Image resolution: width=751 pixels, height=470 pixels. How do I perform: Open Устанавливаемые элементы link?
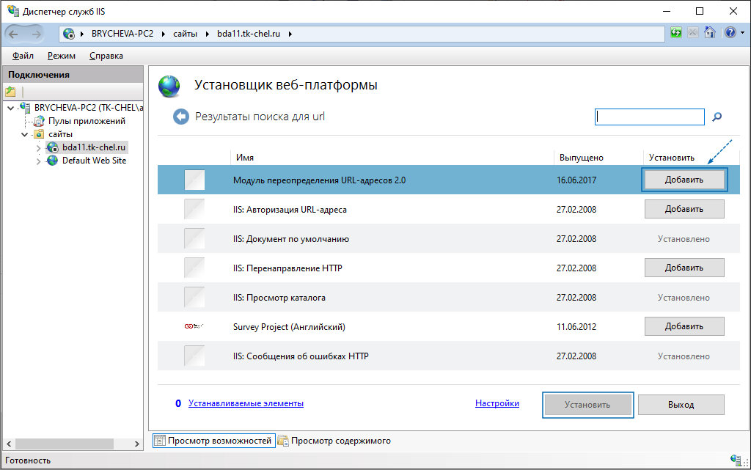coord(246,403)
